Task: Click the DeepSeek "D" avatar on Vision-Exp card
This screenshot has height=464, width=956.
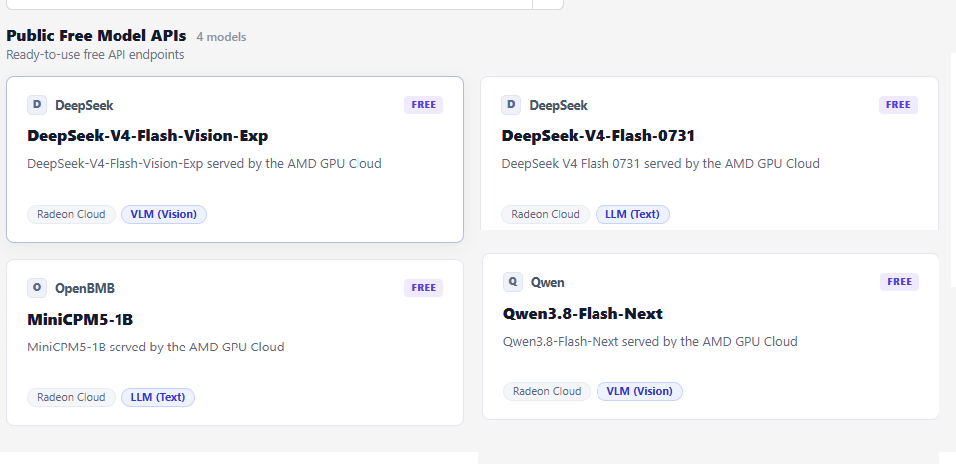Action: [x=37, y=105]
